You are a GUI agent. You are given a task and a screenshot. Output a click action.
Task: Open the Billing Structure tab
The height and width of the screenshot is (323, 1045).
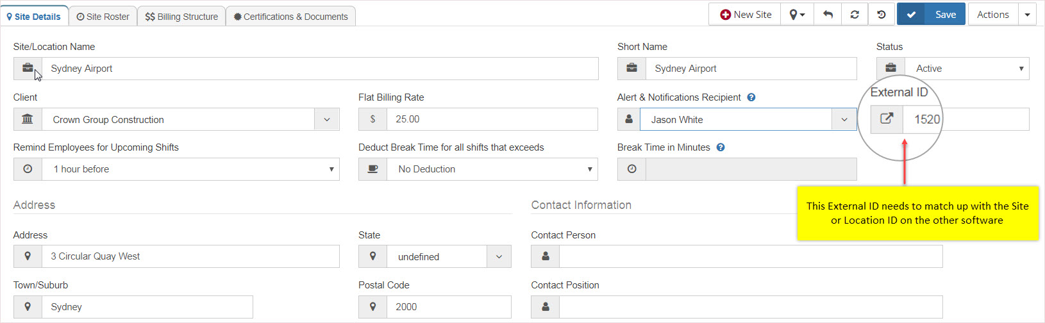tap(181, 17)
